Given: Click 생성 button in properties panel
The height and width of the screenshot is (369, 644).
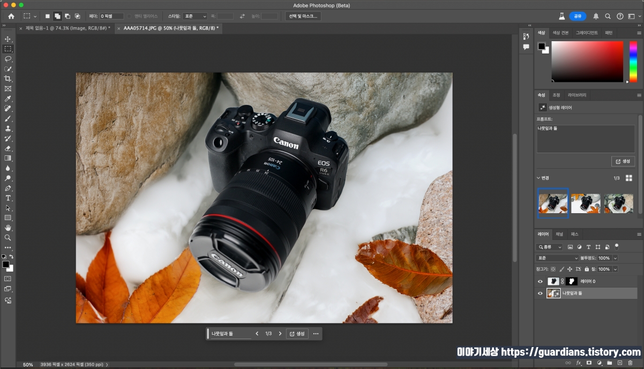Looking at the screenshot, I should pos(623,161).
